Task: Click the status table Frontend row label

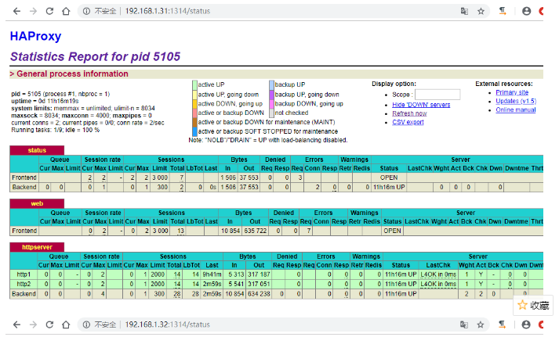Action: 24,177
